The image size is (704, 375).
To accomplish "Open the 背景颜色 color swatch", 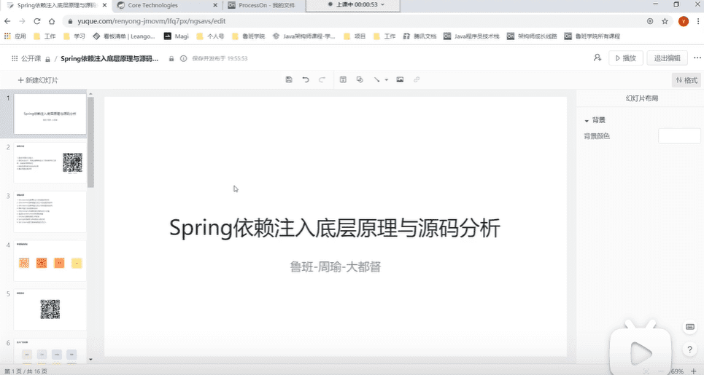I will (x=679, y=135).
